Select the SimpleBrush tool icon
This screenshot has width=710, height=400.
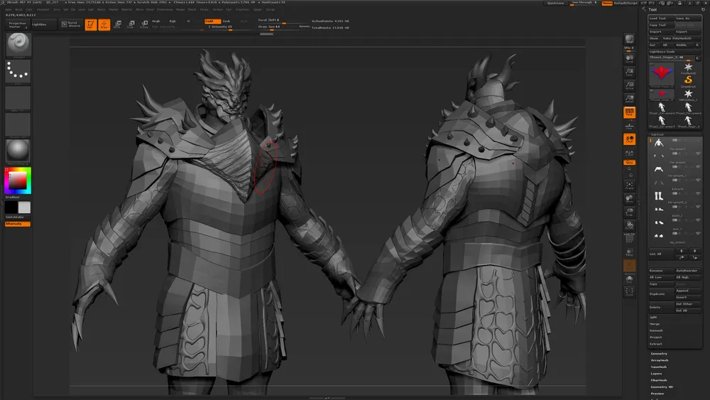[x=687, y=80]
